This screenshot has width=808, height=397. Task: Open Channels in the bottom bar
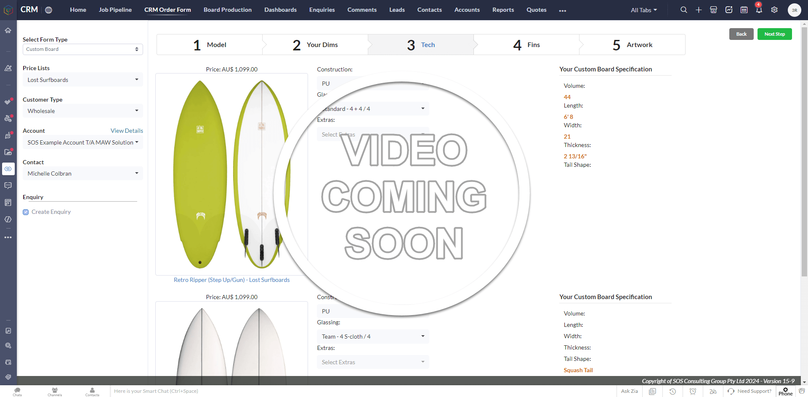[55, 392]
